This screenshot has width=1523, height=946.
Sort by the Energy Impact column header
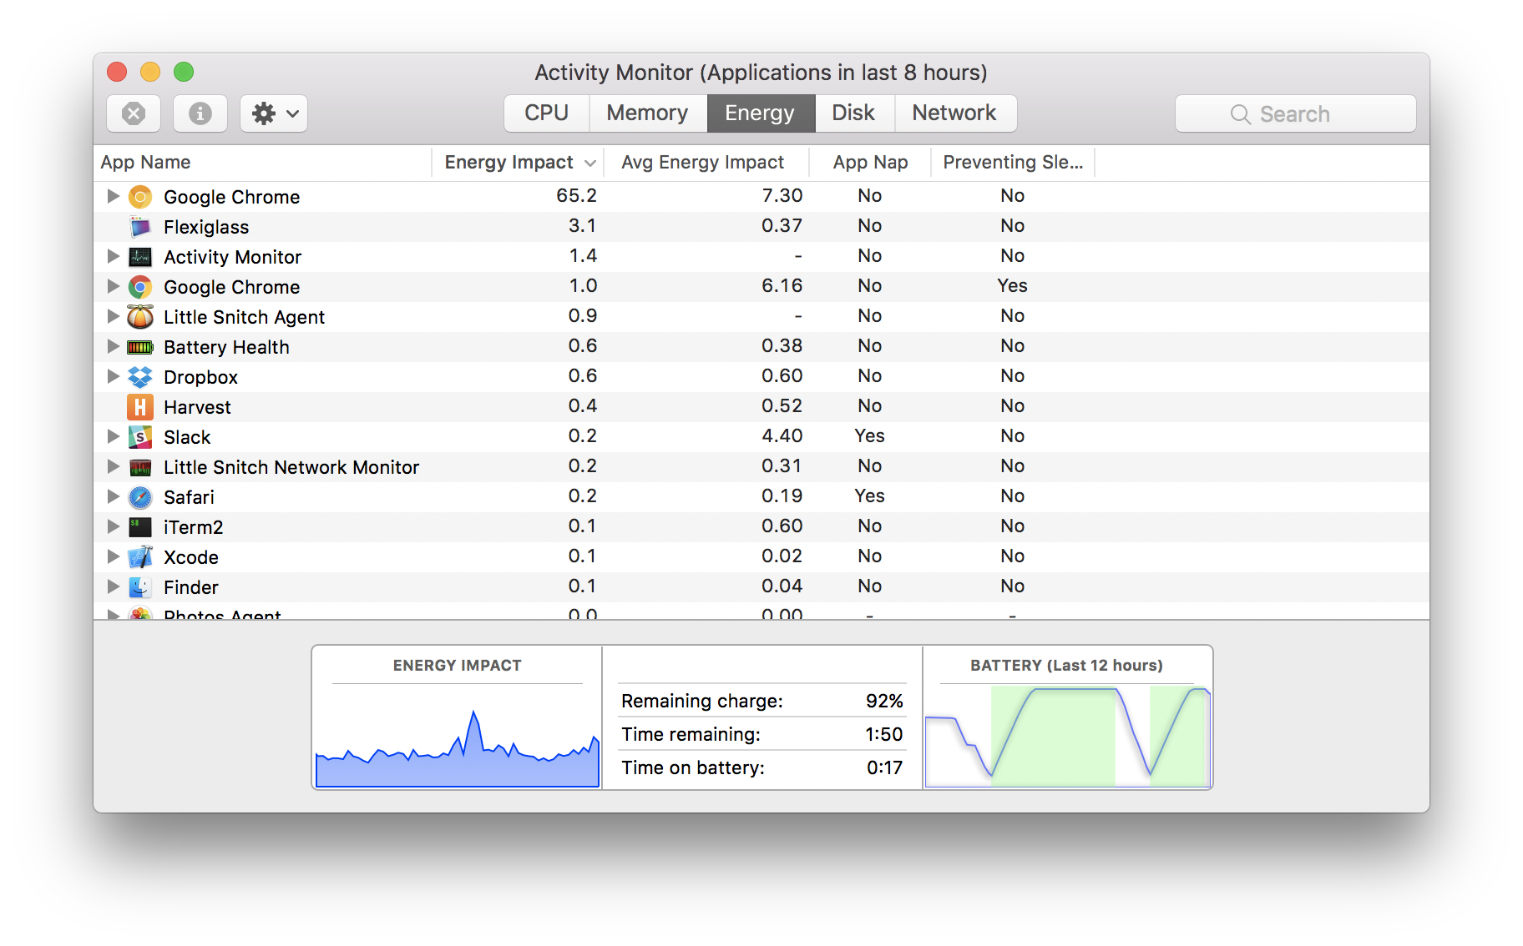[518, 163]
